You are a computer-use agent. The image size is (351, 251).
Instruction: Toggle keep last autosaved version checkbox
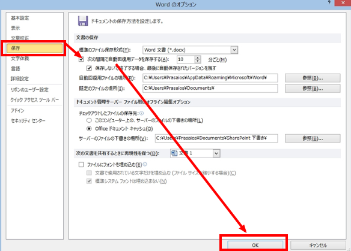point(89,68)
